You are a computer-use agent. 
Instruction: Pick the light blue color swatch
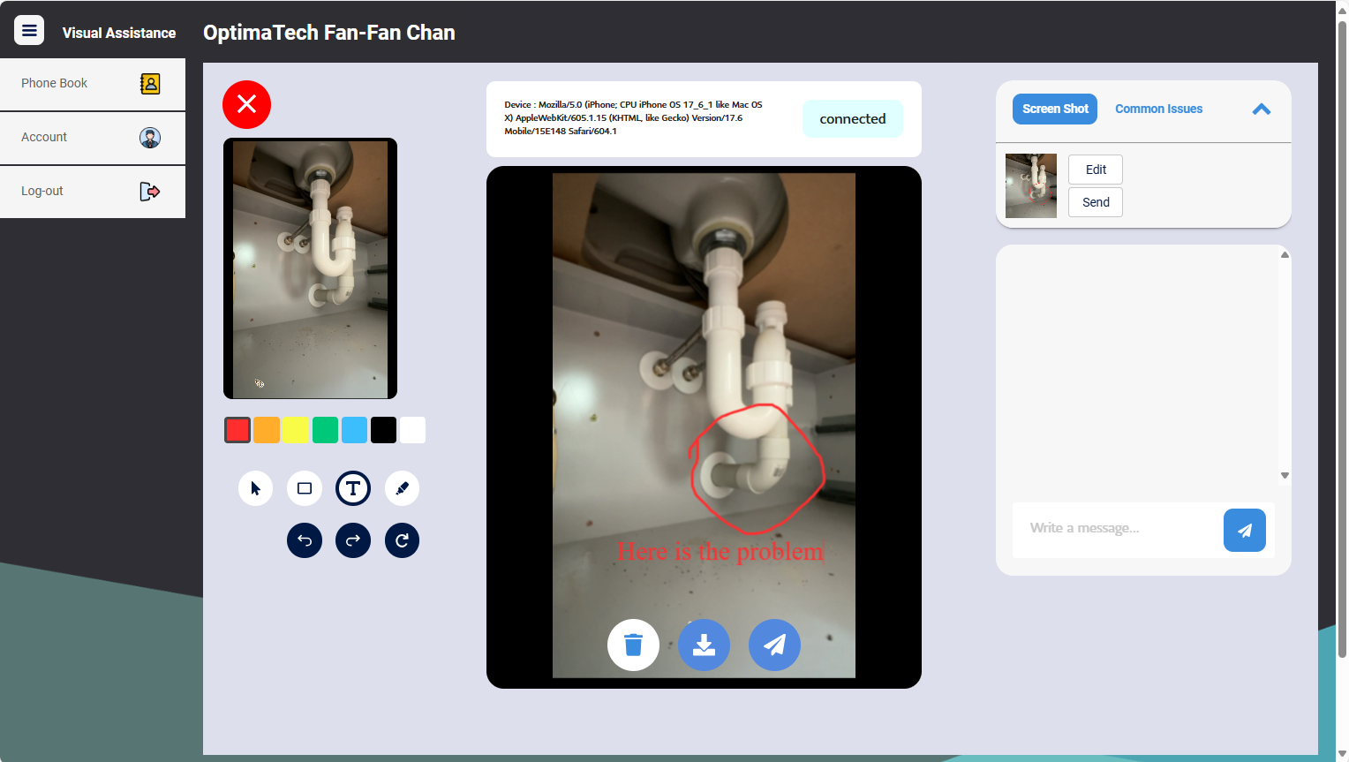coord(354,430)
